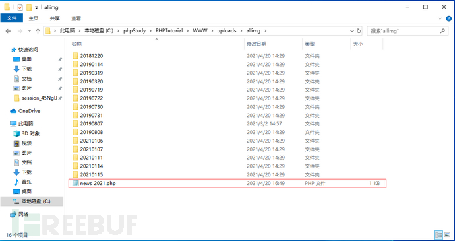
Task: Select 本地磁盘 (C:) in the navigation pane
Action: [36, 201]
